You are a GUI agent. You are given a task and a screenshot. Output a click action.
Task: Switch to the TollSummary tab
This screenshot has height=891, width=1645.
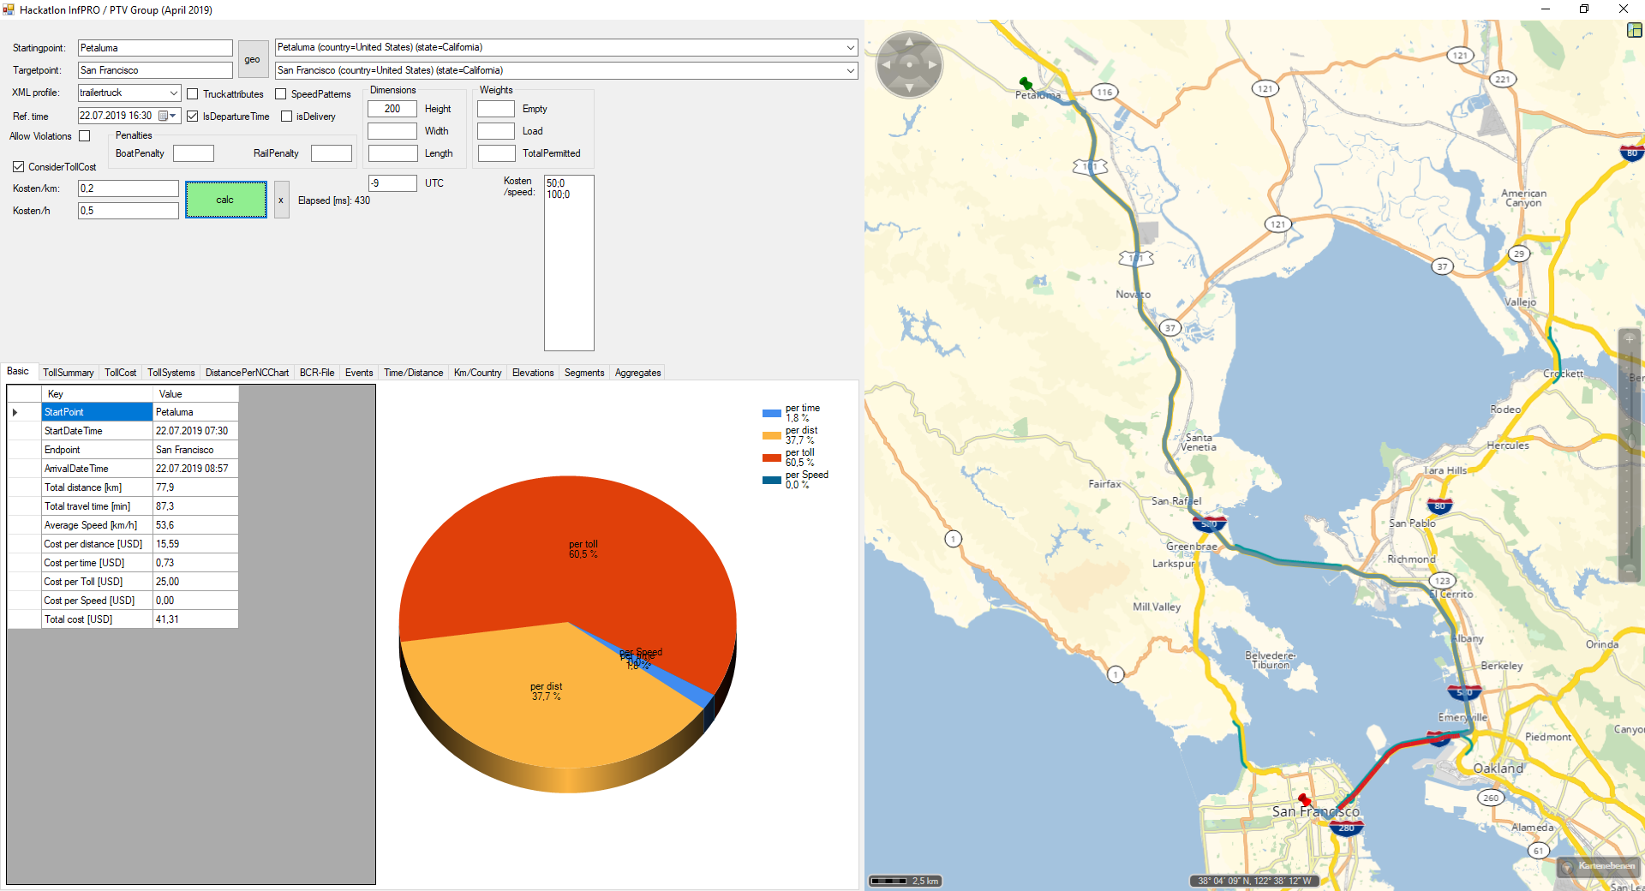click(x=68, y=373)
